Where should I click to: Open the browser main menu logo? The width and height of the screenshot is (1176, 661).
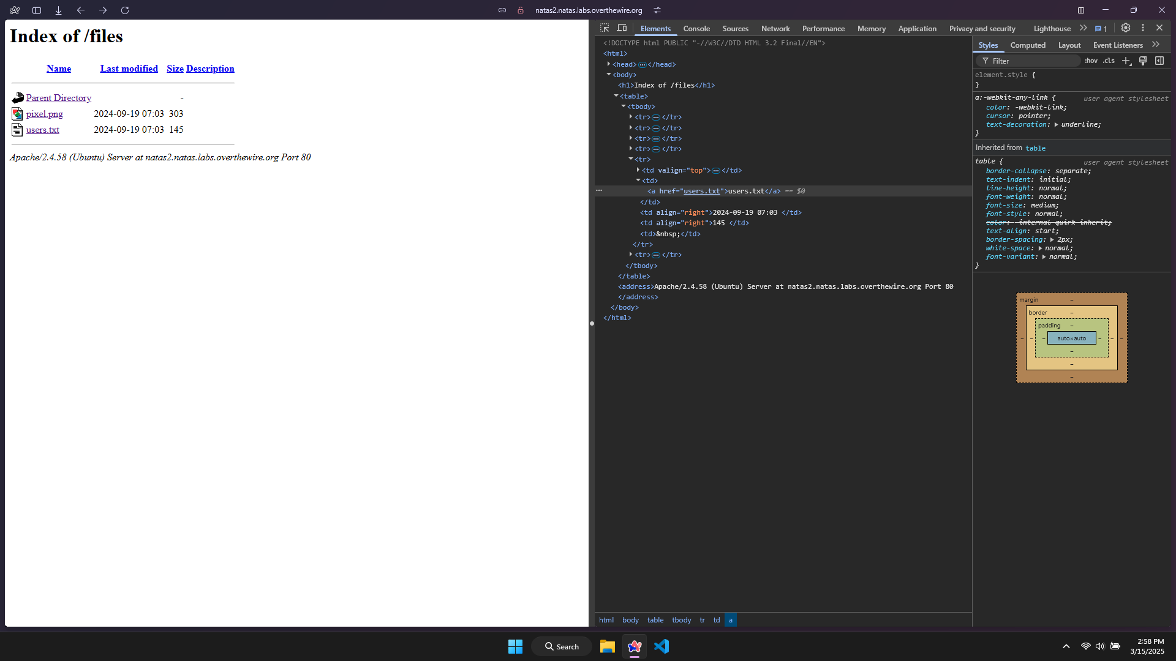[15, 10]
